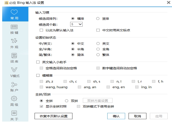Viewport: 172px width, 124px height.
Task: Tick the 英文输入小助手 checkbox
Action: [x=38, y=62]
